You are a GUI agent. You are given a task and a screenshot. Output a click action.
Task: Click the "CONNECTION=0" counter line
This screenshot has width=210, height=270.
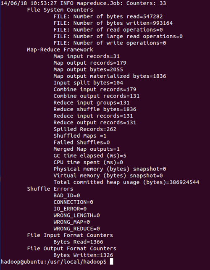pos(73,202)
